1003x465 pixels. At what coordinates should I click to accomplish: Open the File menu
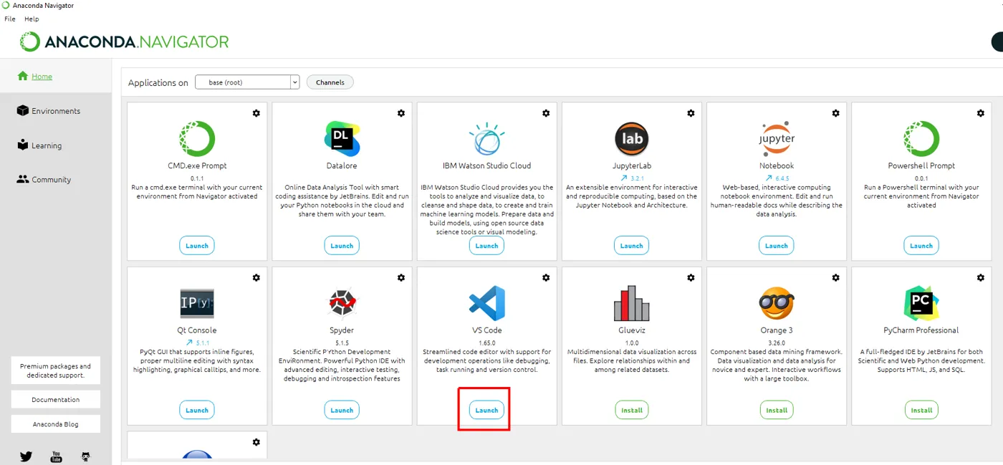tap(10, 19)
